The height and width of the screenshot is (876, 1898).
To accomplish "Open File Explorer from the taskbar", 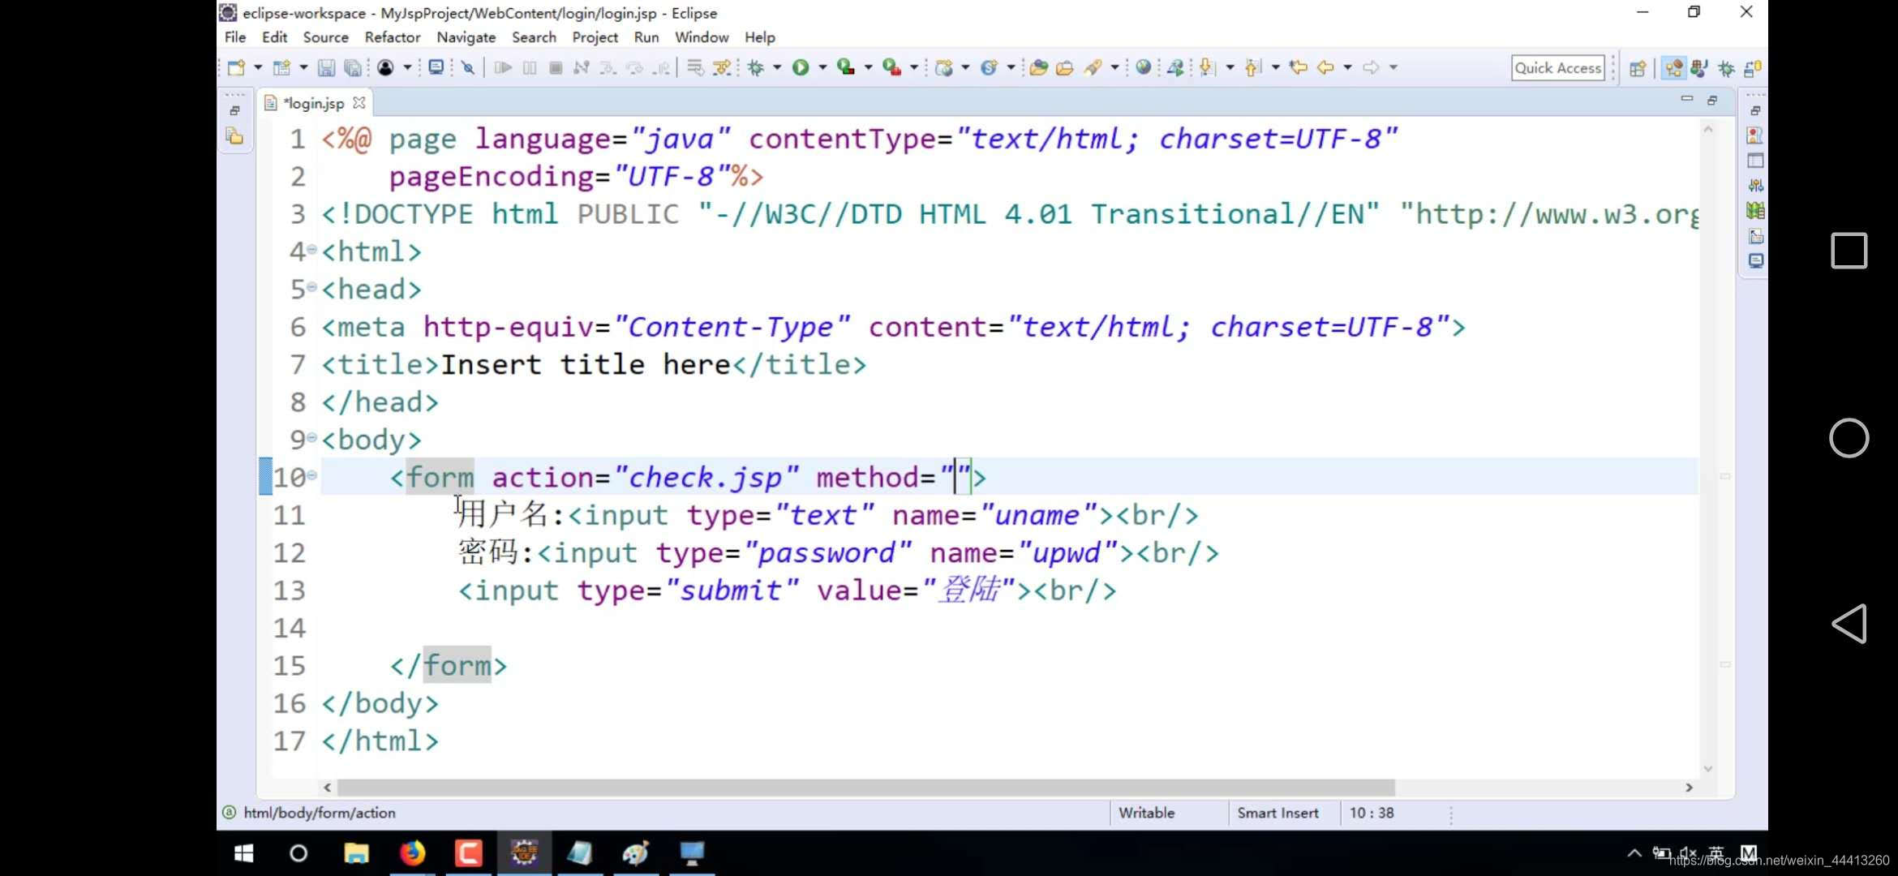I will click(x=356, y=853).
